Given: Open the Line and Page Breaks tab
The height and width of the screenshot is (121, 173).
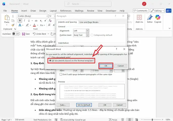Looking at the screenshot, I should pos(89,22).
